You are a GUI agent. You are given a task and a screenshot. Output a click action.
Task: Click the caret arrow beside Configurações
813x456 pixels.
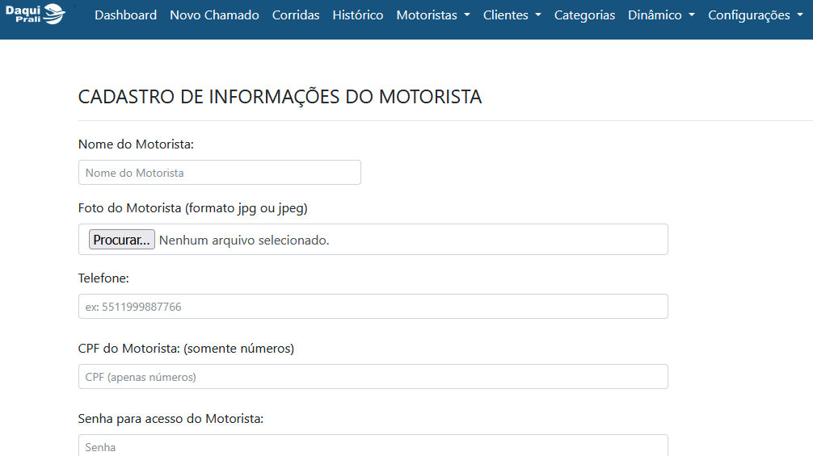coord(799,15)
